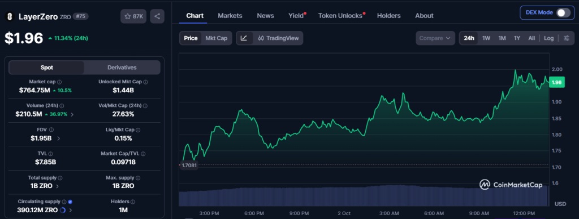Switch to Derivatives data view
The height and width of the screenshot is (219, 579).
[x=122, y=68]
